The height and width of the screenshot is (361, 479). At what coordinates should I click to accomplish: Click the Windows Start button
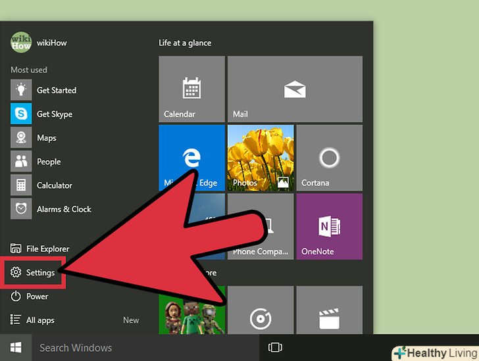tap(16, 348)
